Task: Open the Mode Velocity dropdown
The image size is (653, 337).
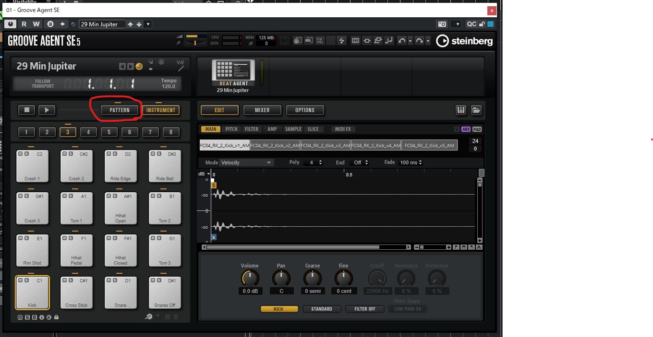Action: pos(247,163)
